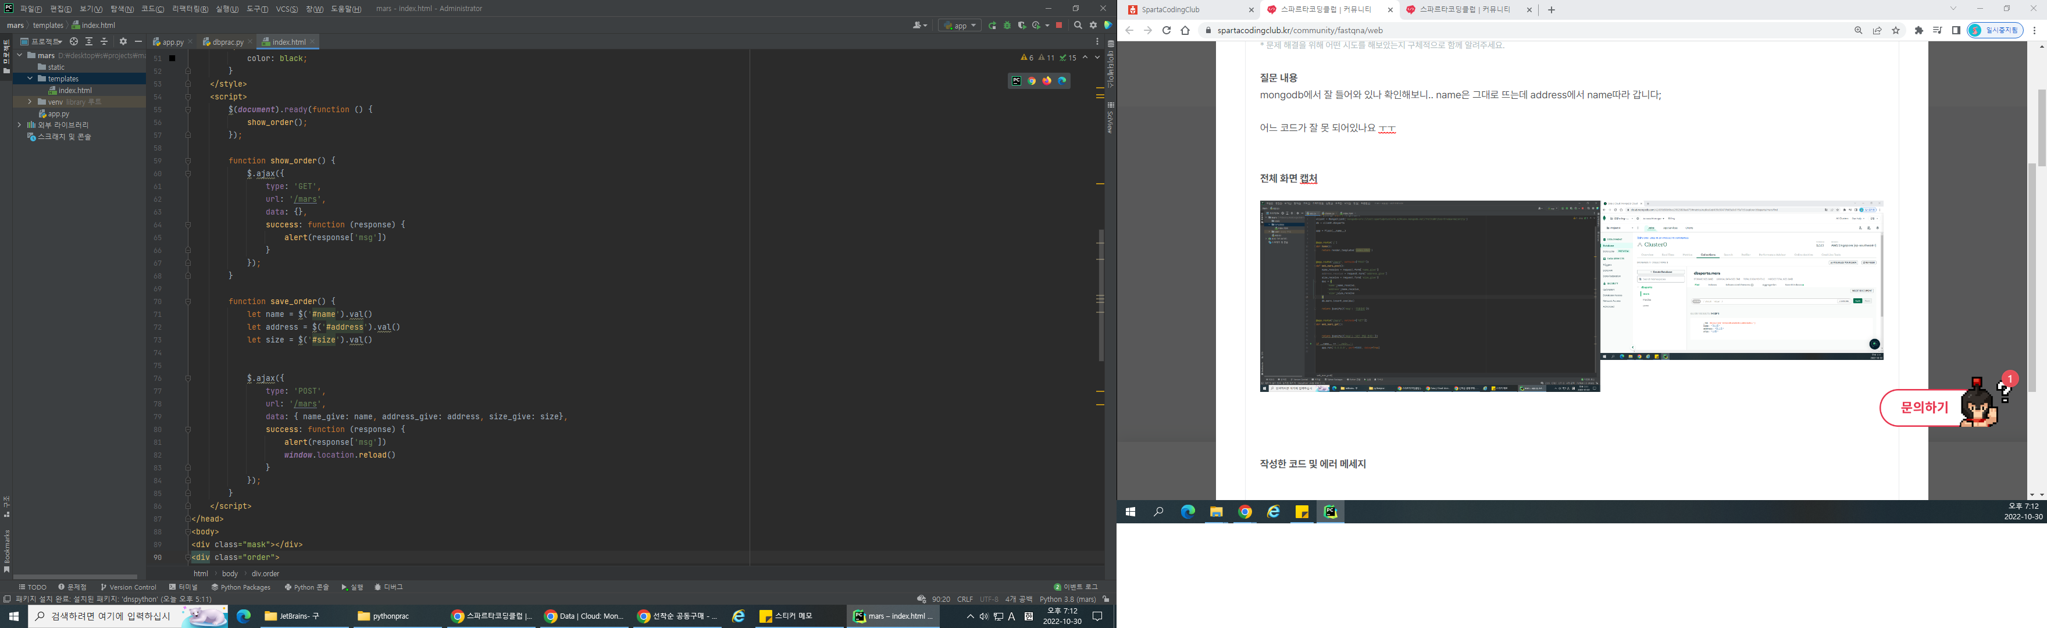Open the app run configuration dropdown

(x=960, y=26)
